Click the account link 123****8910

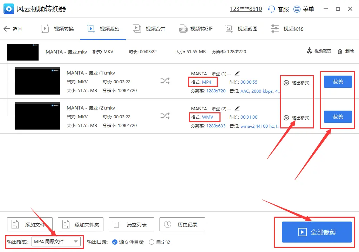(x=246, y=9)
